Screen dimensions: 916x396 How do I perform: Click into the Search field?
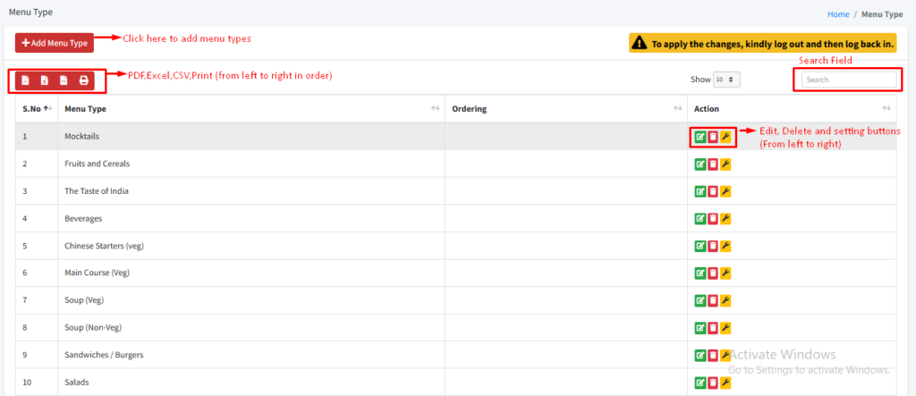[x=848, y=80]
